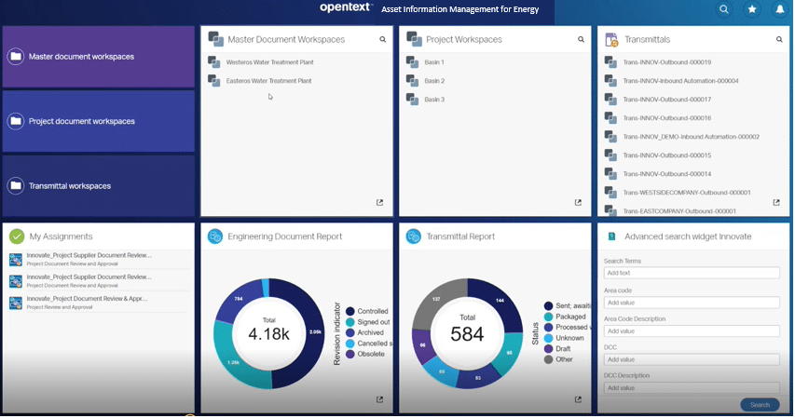The width and height of the screenshot is (795, 418).
Task: Open Trans-INNOV-Outbound-000017 transmittal
Action: pos(666,100)
